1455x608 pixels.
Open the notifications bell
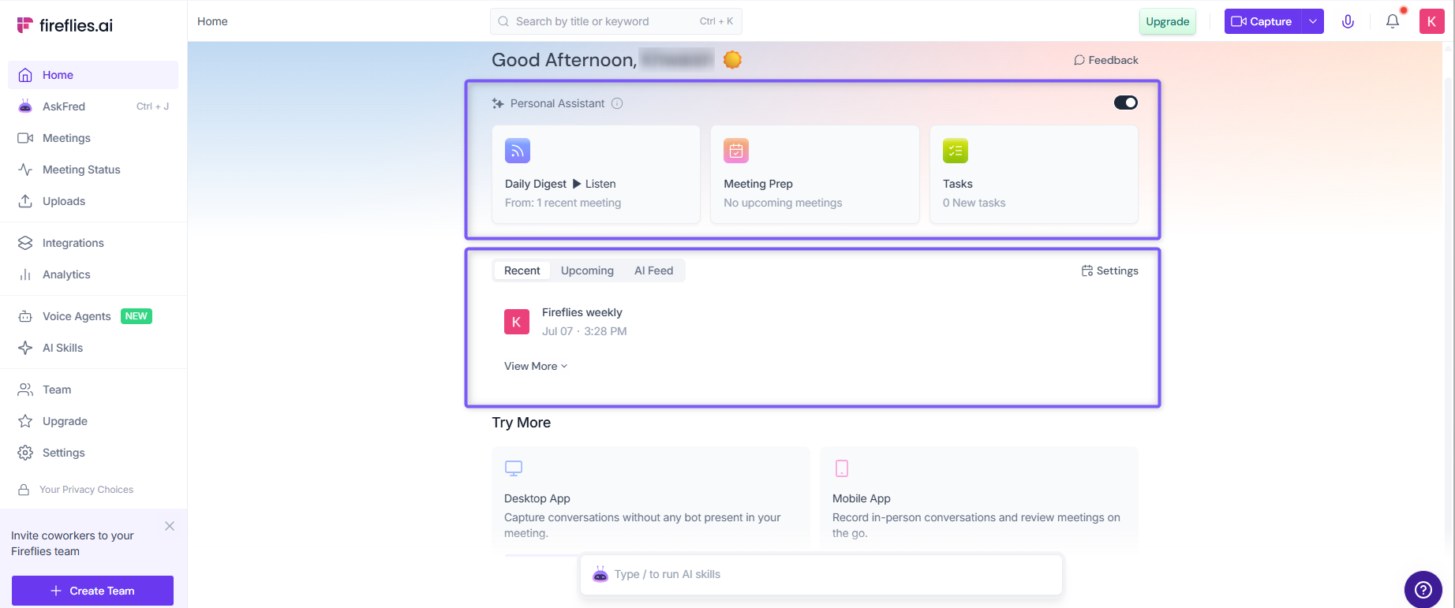[1393, 21]
